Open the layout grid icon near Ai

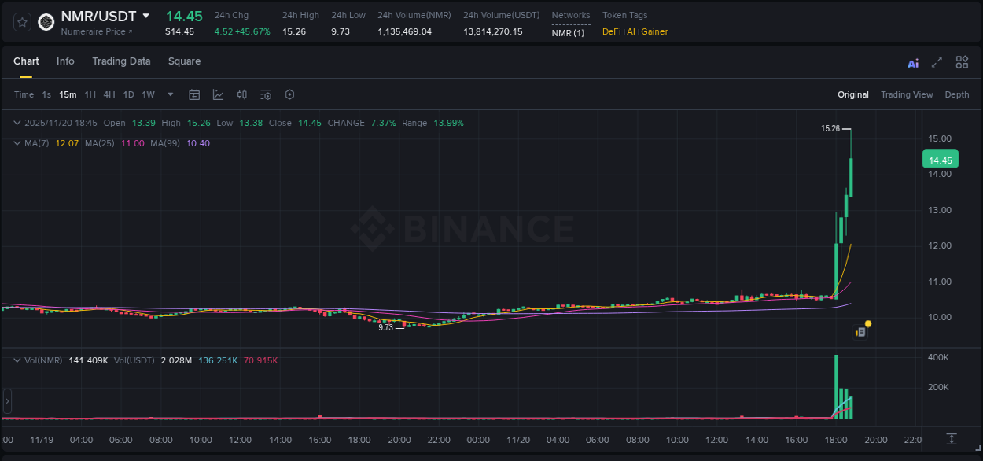[961, 62]
